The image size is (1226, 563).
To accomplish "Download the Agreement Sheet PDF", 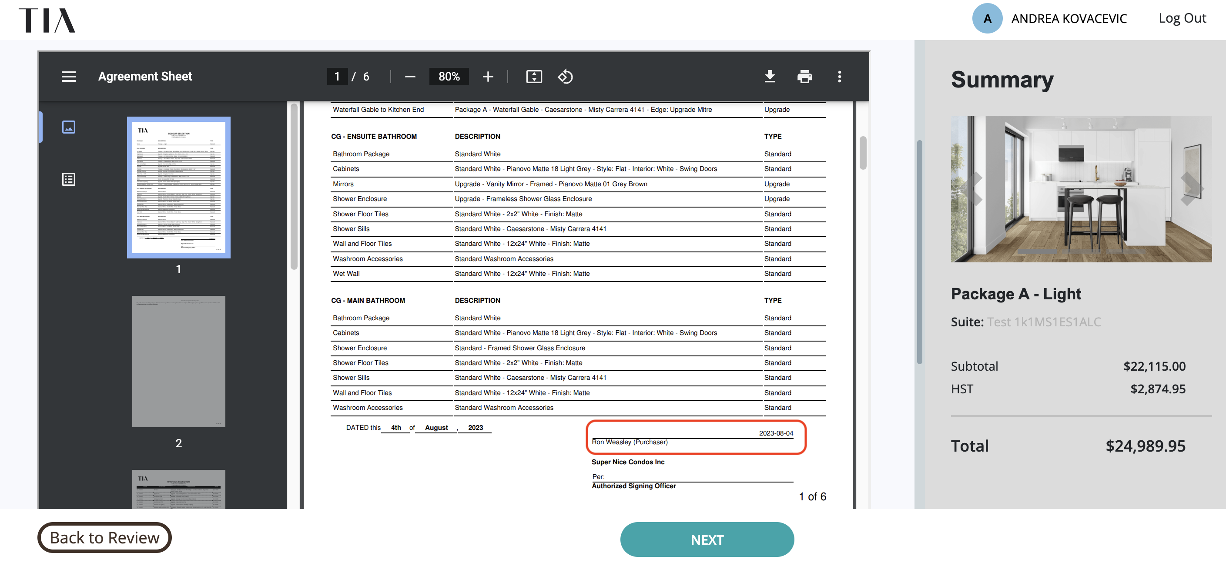I will pos(770,77).
